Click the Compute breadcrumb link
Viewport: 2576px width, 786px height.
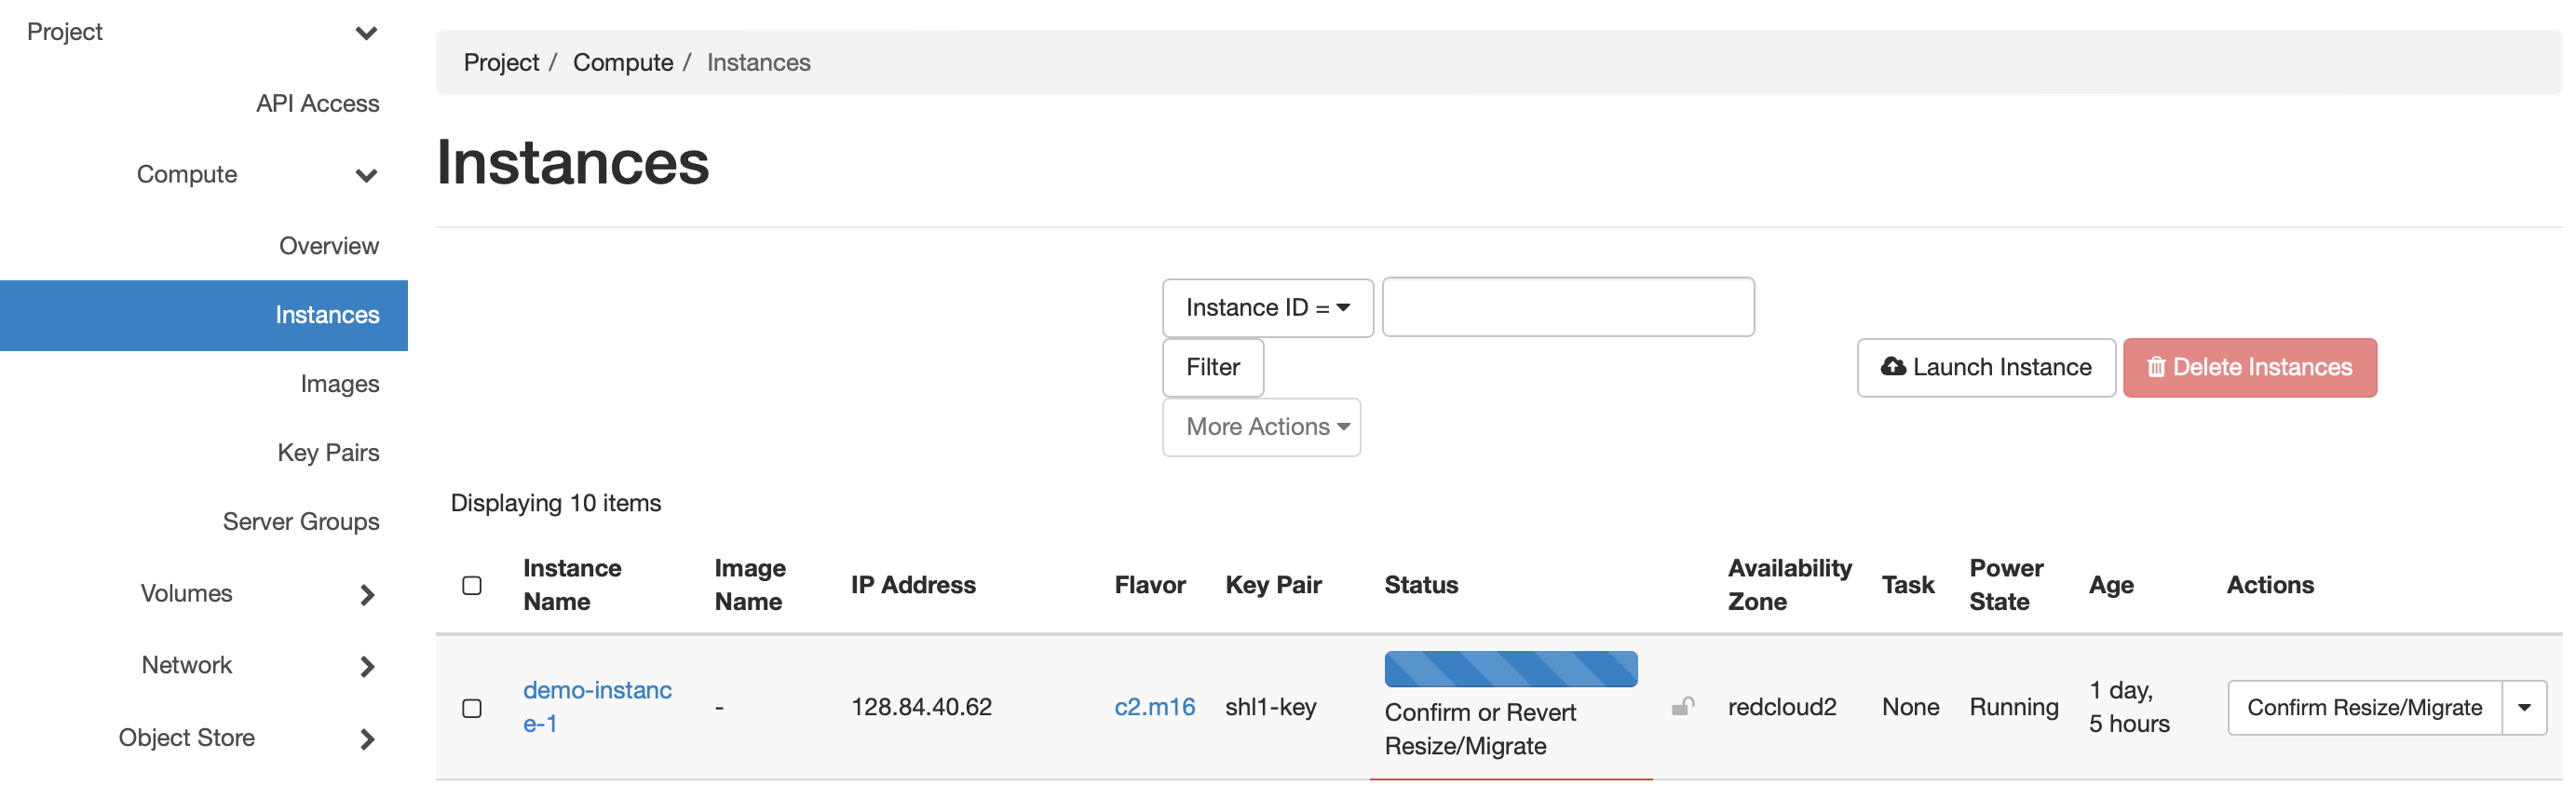pyautogui.click(x=622, y=62)
